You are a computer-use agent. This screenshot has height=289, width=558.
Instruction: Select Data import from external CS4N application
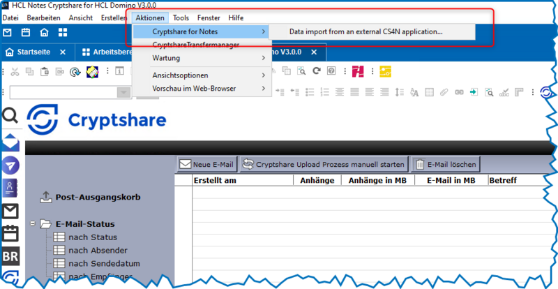365,31
